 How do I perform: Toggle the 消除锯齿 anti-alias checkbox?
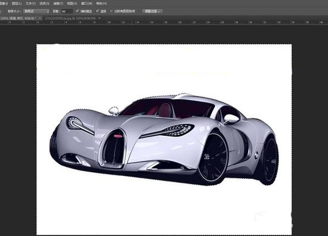(78, 11)
